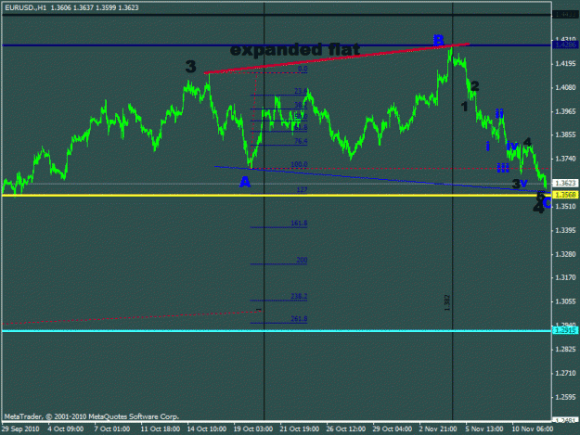580x435 pixels.
Task: Select the red upward trendline
Action: [x=337, y=58]
